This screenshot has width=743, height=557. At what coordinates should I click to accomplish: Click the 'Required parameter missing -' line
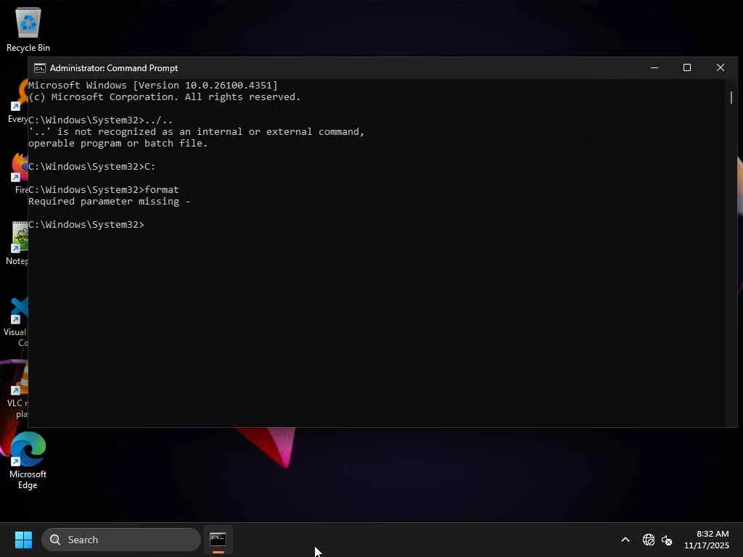(109, 202)
